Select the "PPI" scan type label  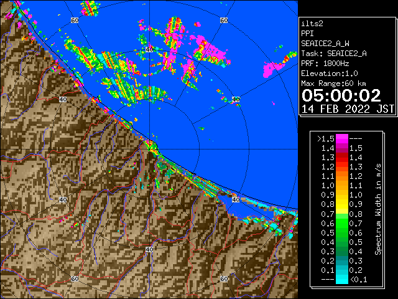pyautogui.click(x=307, y=34)
